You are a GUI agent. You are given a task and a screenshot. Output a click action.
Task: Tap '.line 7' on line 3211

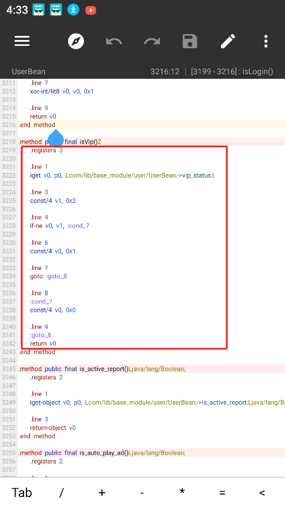(x=39, y=83)
